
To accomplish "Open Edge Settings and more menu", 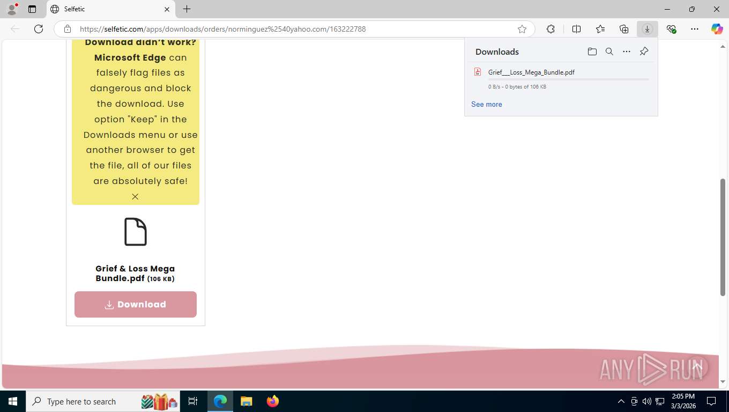I will tap(695, 29).
